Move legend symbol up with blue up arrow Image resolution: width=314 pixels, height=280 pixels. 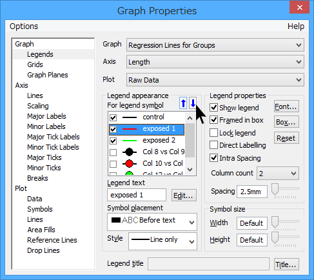click(183, 103)
